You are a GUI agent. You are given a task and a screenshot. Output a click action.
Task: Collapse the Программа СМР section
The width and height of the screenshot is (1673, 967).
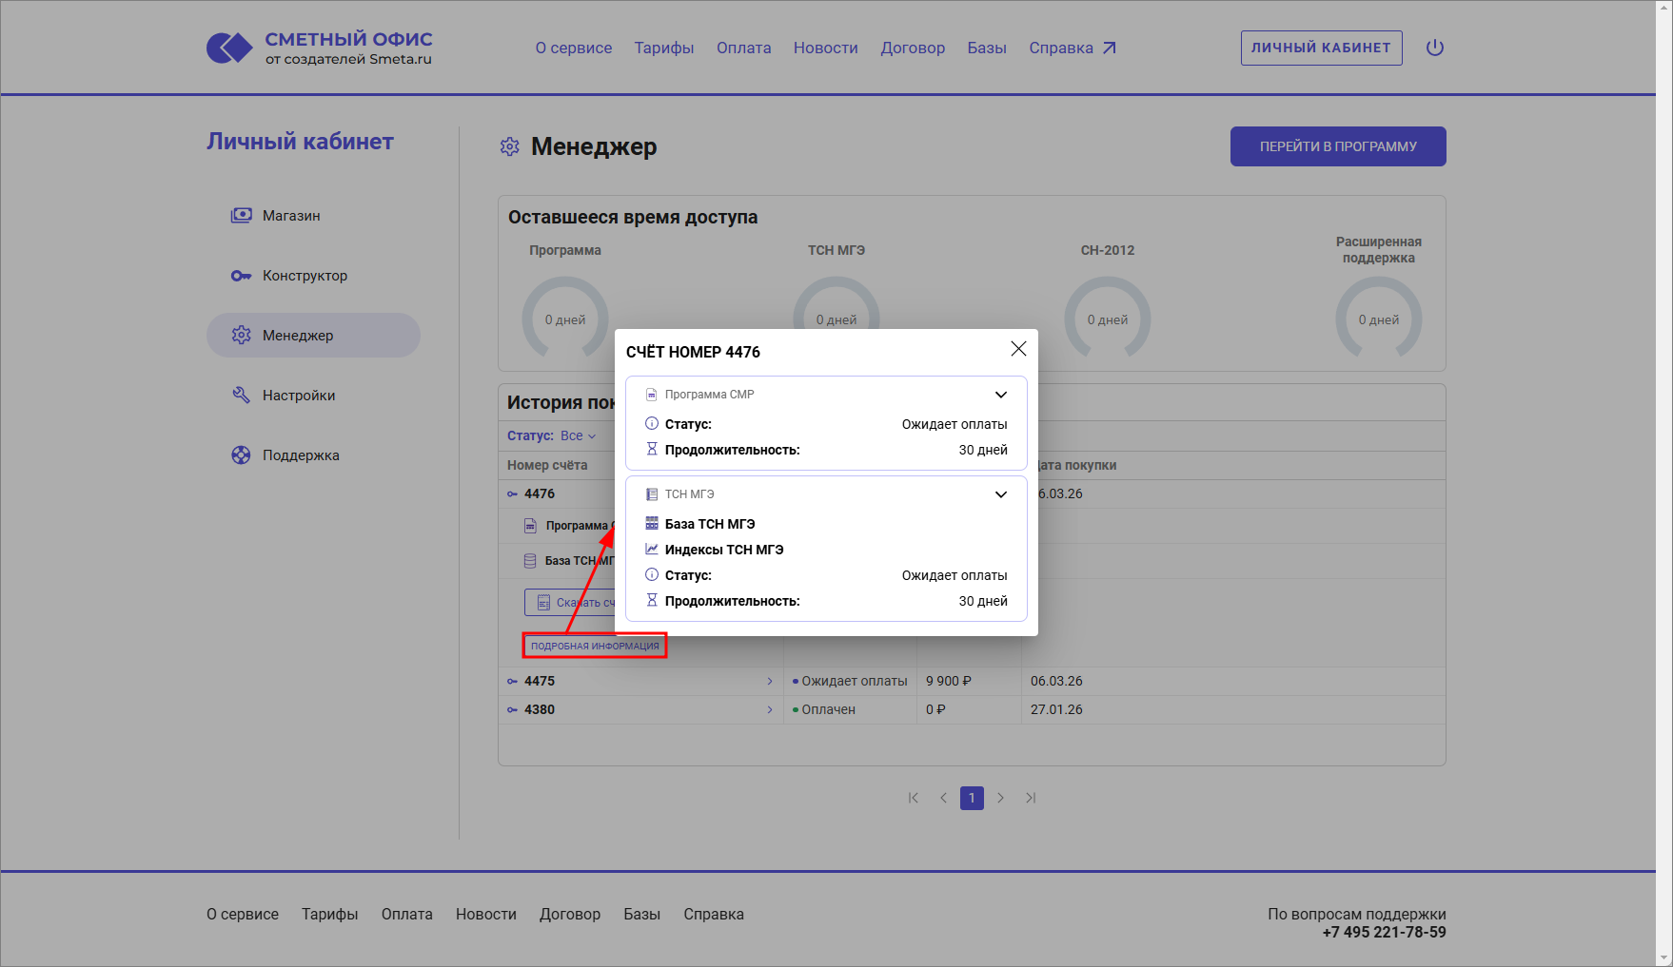pos(1001,394)
